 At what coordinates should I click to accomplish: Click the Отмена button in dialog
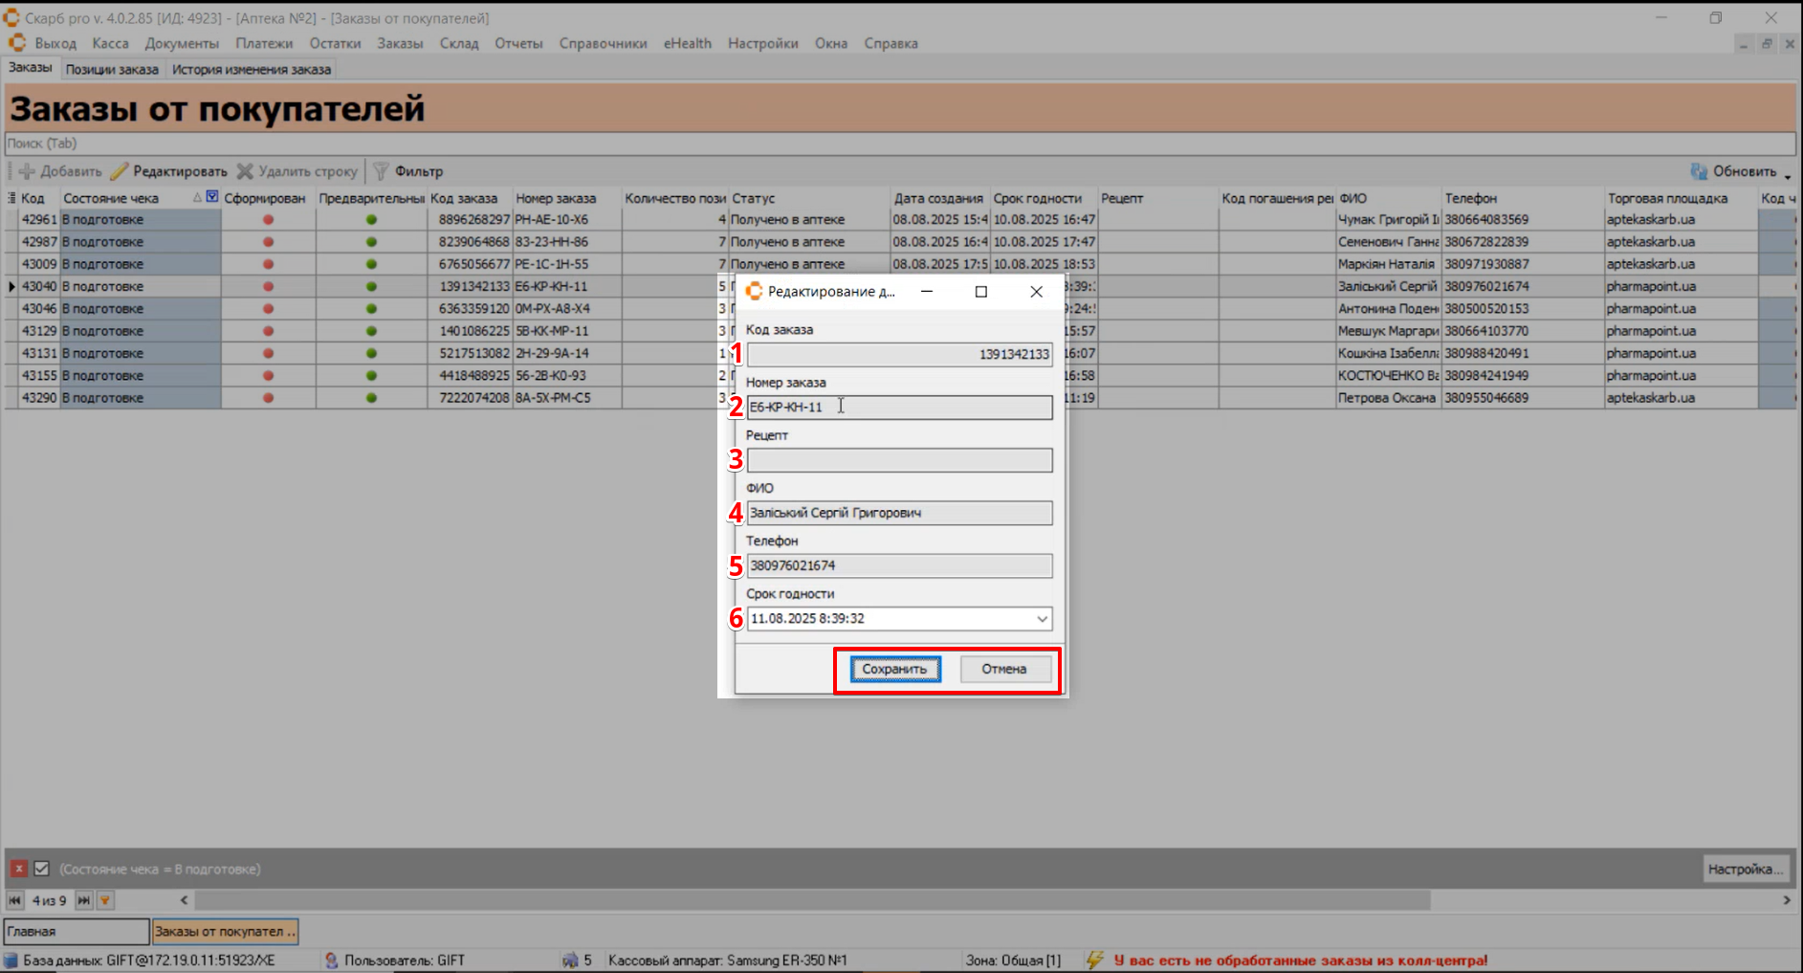click(x=1003, y=669)
